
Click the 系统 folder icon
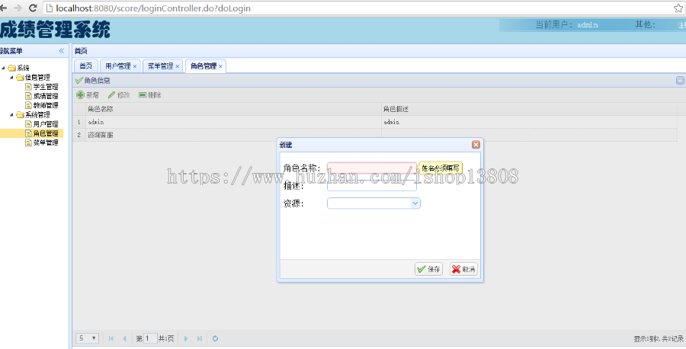click(x=11, y=69)
